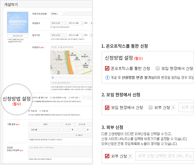The image size is (194, 165).
Task: Click the 추천 이미지 보기 button
Action: pyautogui.click(x=18, y=36)
